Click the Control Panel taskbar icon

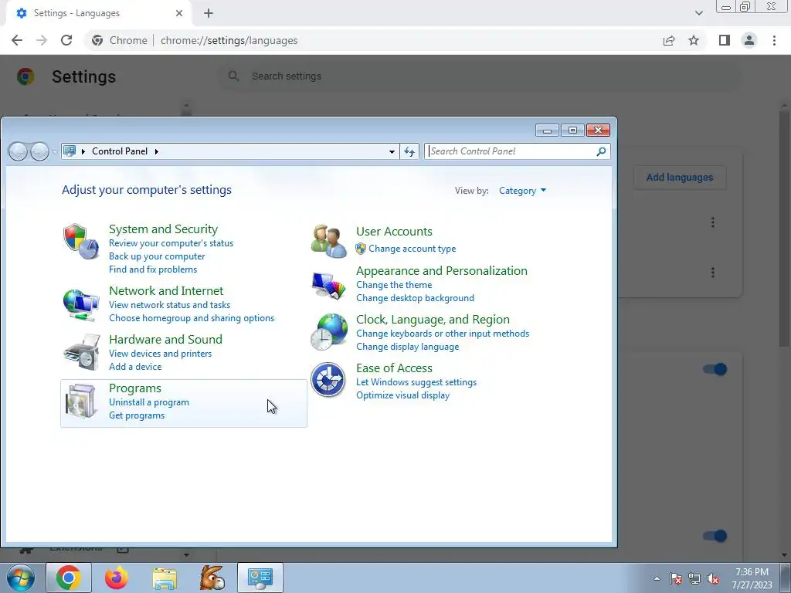click(260, 578)
